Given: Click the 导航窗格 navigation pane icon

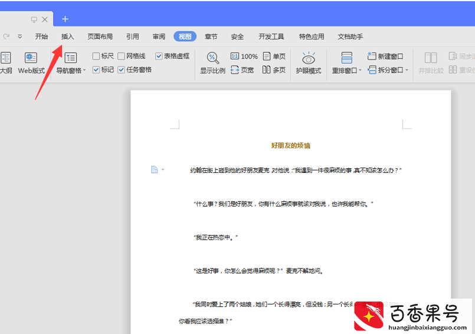Looking at the screenshot, I should [x=71, y=58].
